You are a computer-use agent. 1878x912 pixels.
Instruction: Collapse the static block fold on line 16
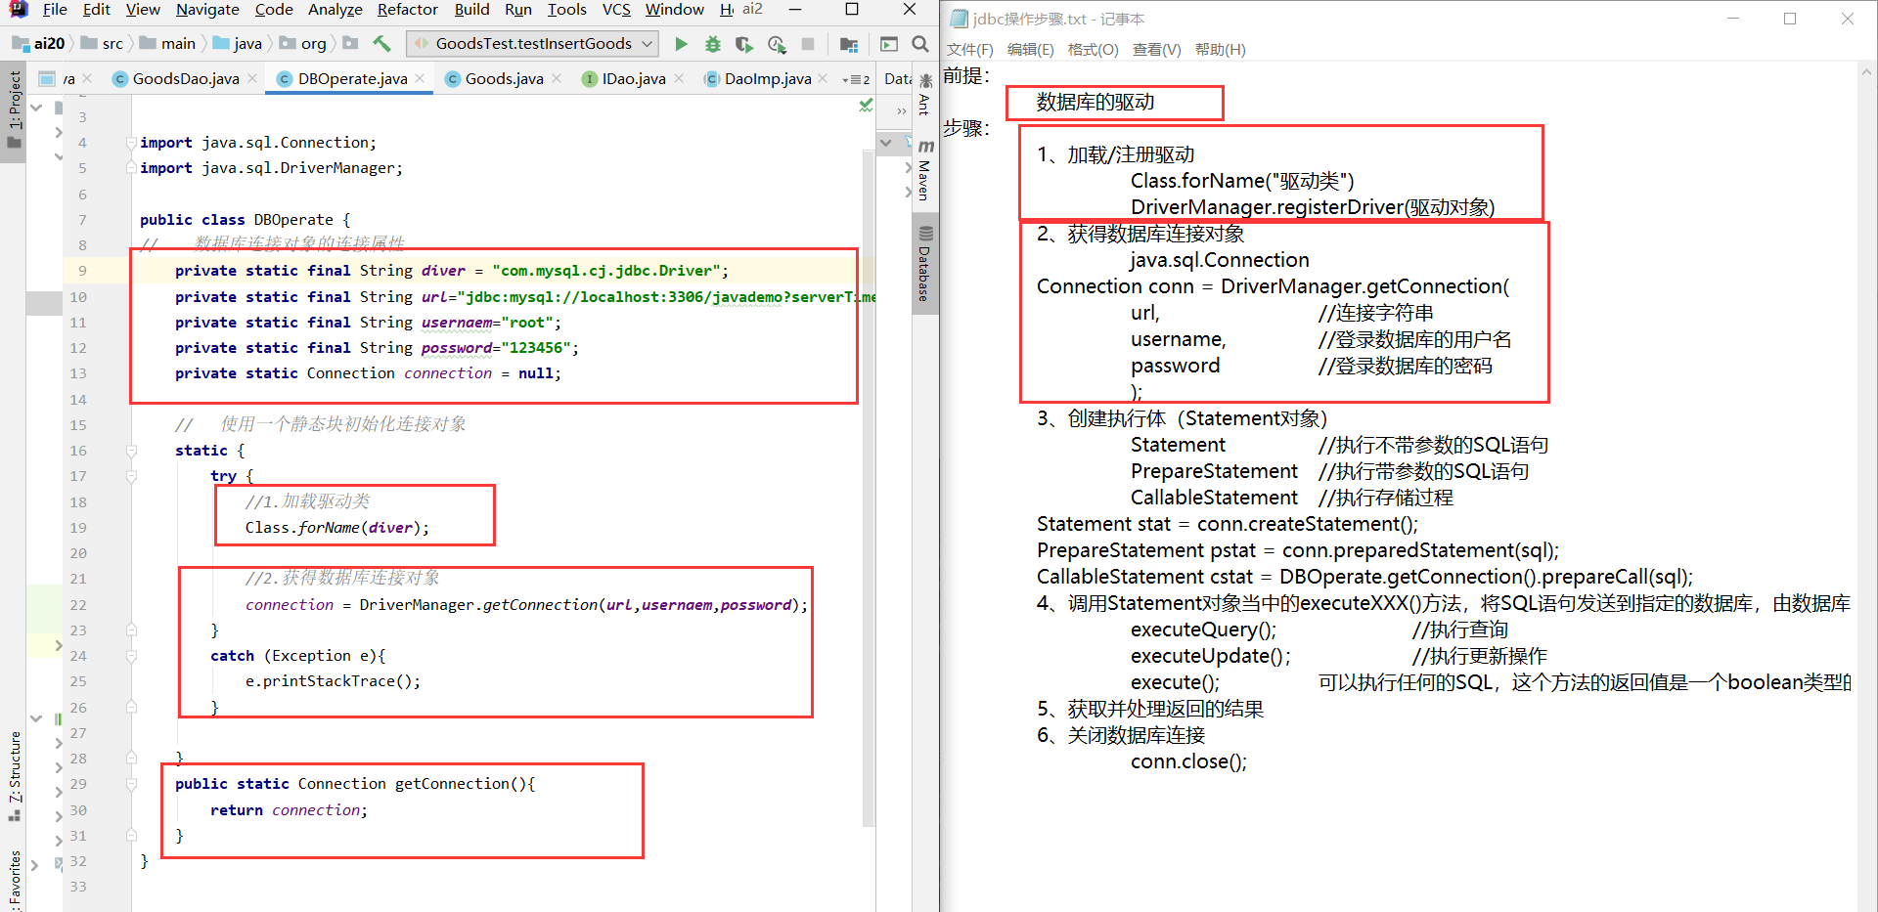point(131,451)
